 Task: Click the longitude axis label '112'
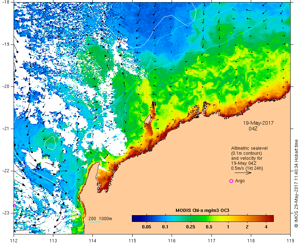[x=14, y=240]
